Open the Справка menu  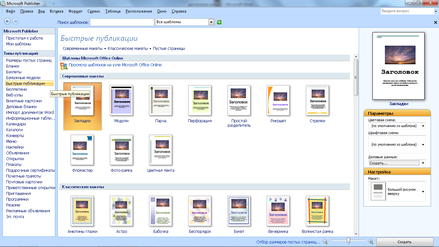(x=179, y=11)
